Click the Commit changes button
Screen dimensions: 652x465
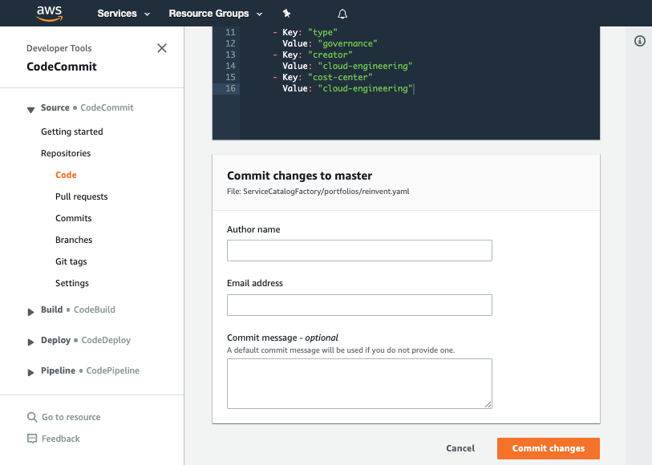[x=549, y=448]
